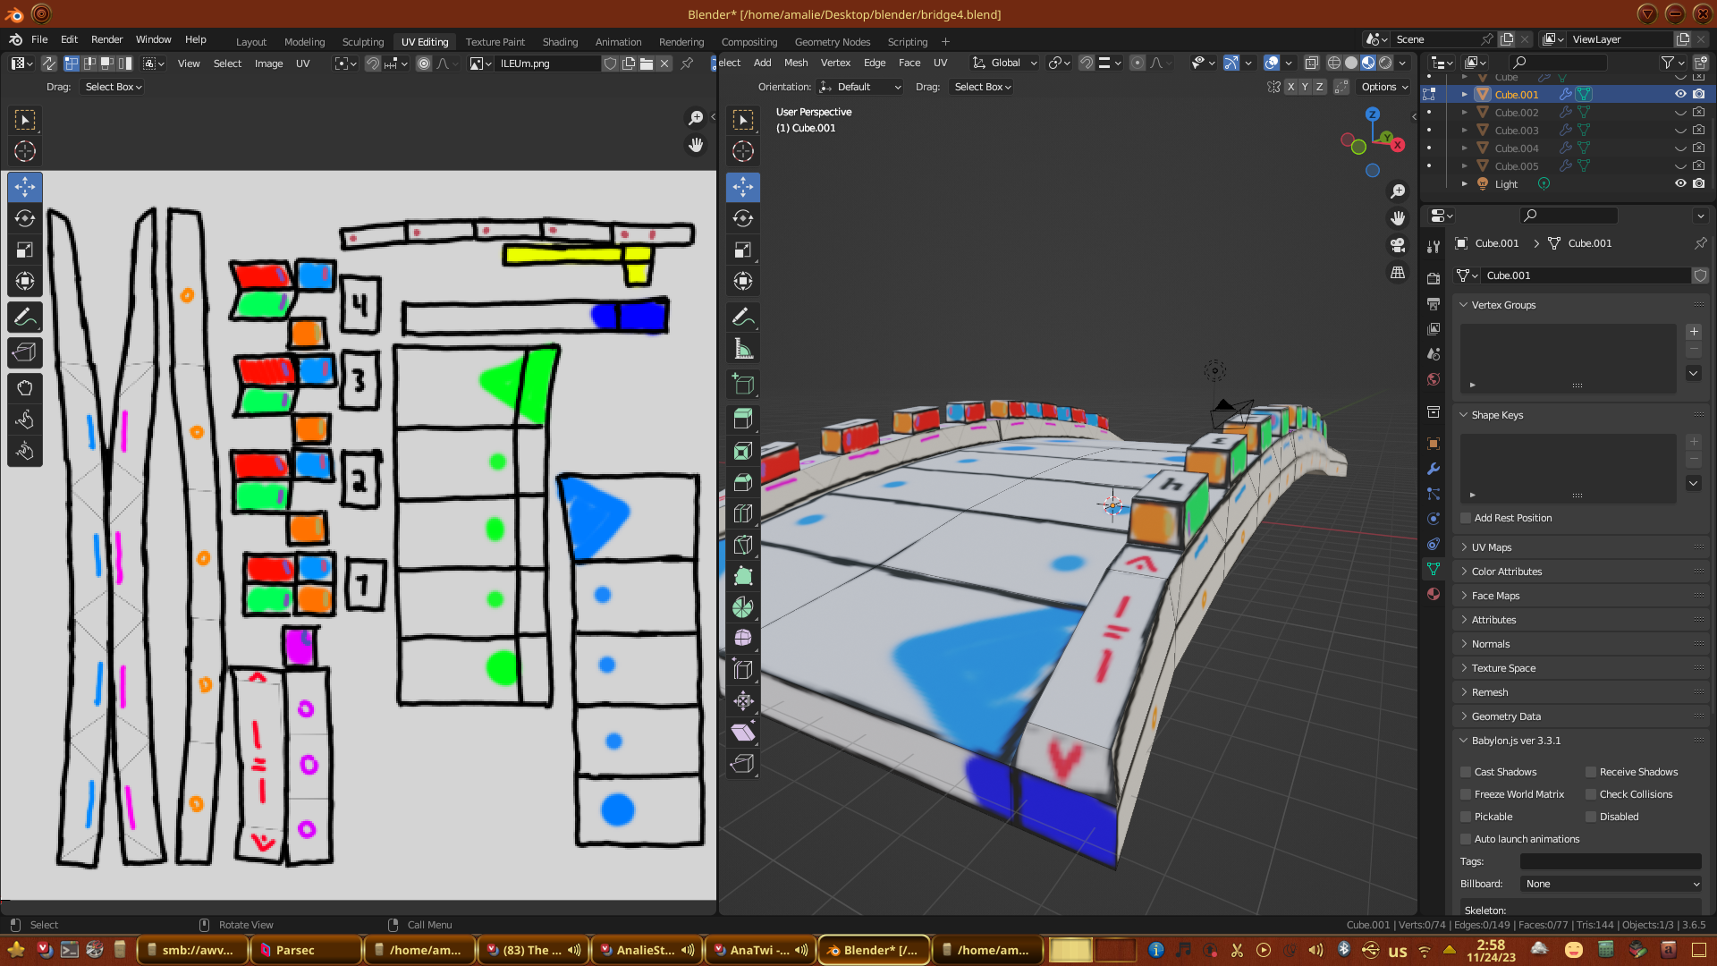Select the Knife tool in 3D viewport
This screenshot has width=1717, height=966.
(743, 545)
